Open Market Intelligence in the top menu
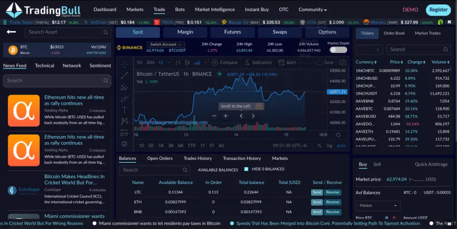This screenshot has width=457, height=229. pyautogui.click(x=215, y=9)
